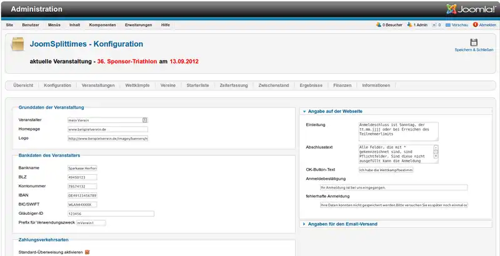Click the red date 13.09.2012
The height and width of the screenshot is (256, 500).
click(184, 61)
